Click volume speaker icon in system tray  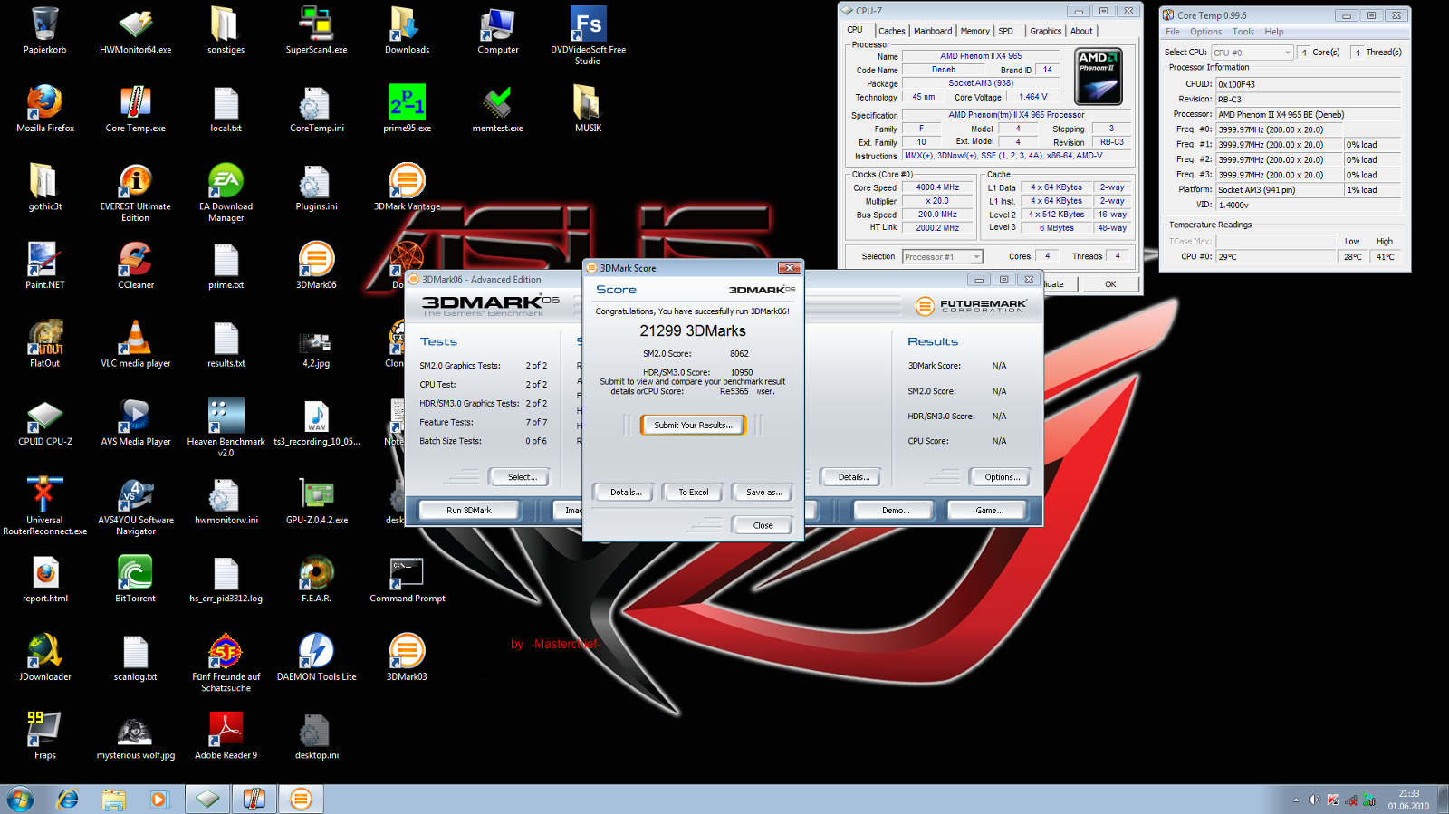pos(1314,800)
